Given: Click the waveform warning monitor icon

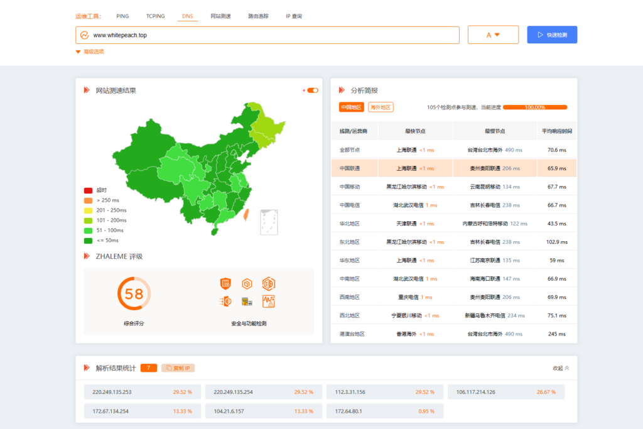Looking at the screenshot, I should [269, 301].
